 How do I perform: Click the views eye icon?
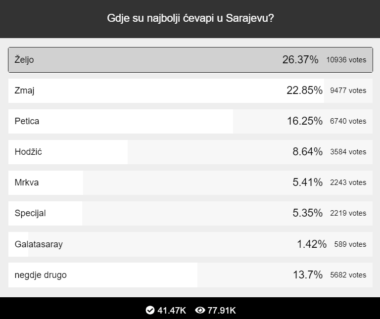coord(200,310)
